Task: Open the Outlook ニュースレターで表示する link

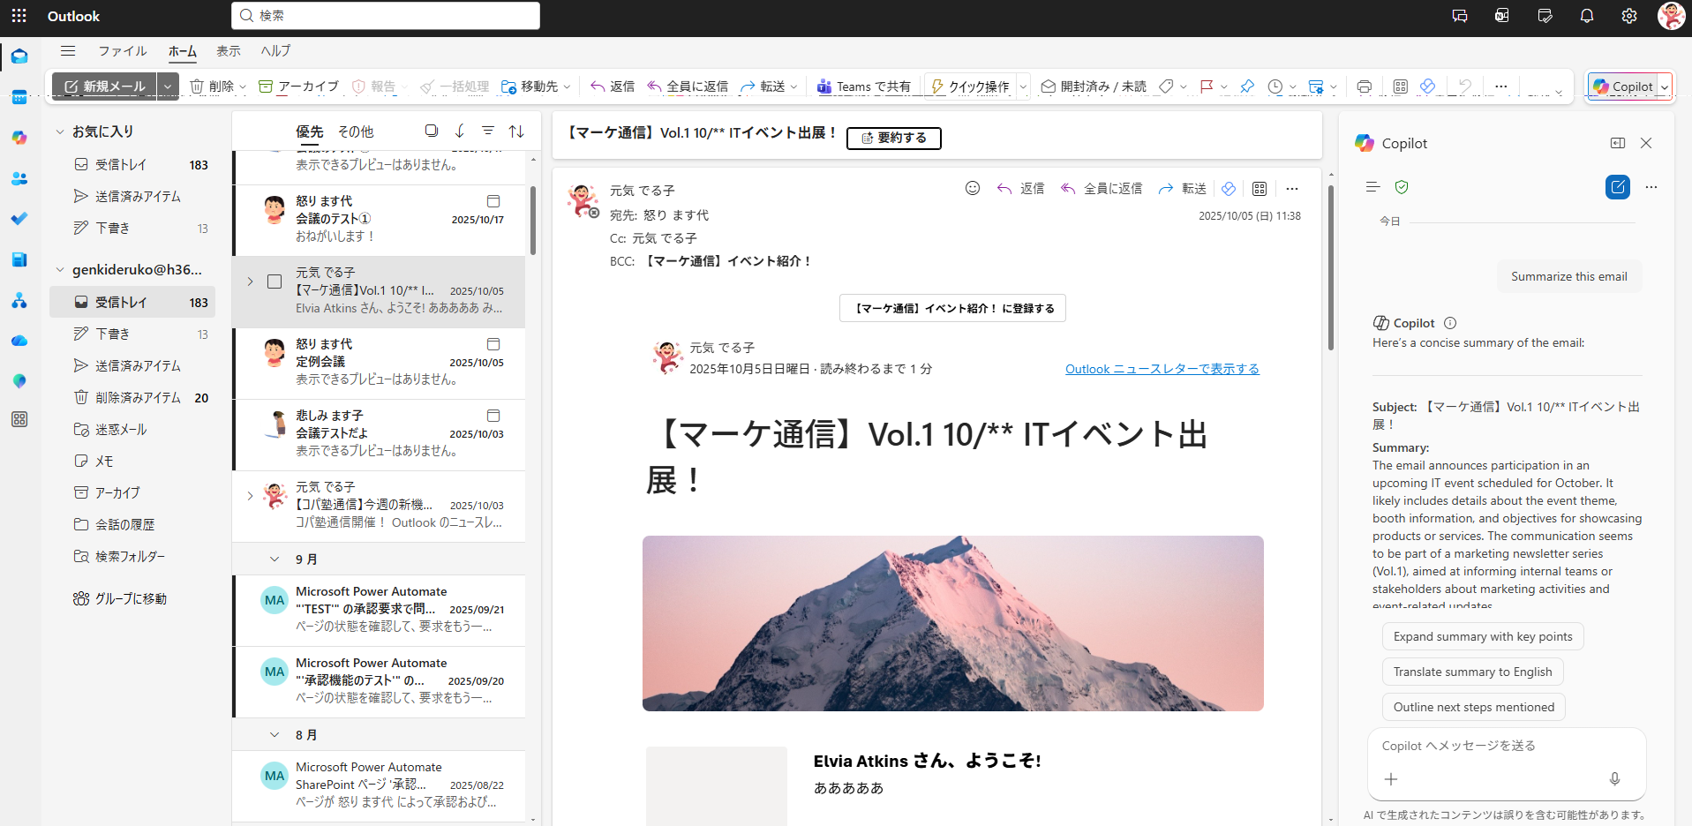Action: click(1162, 369)
